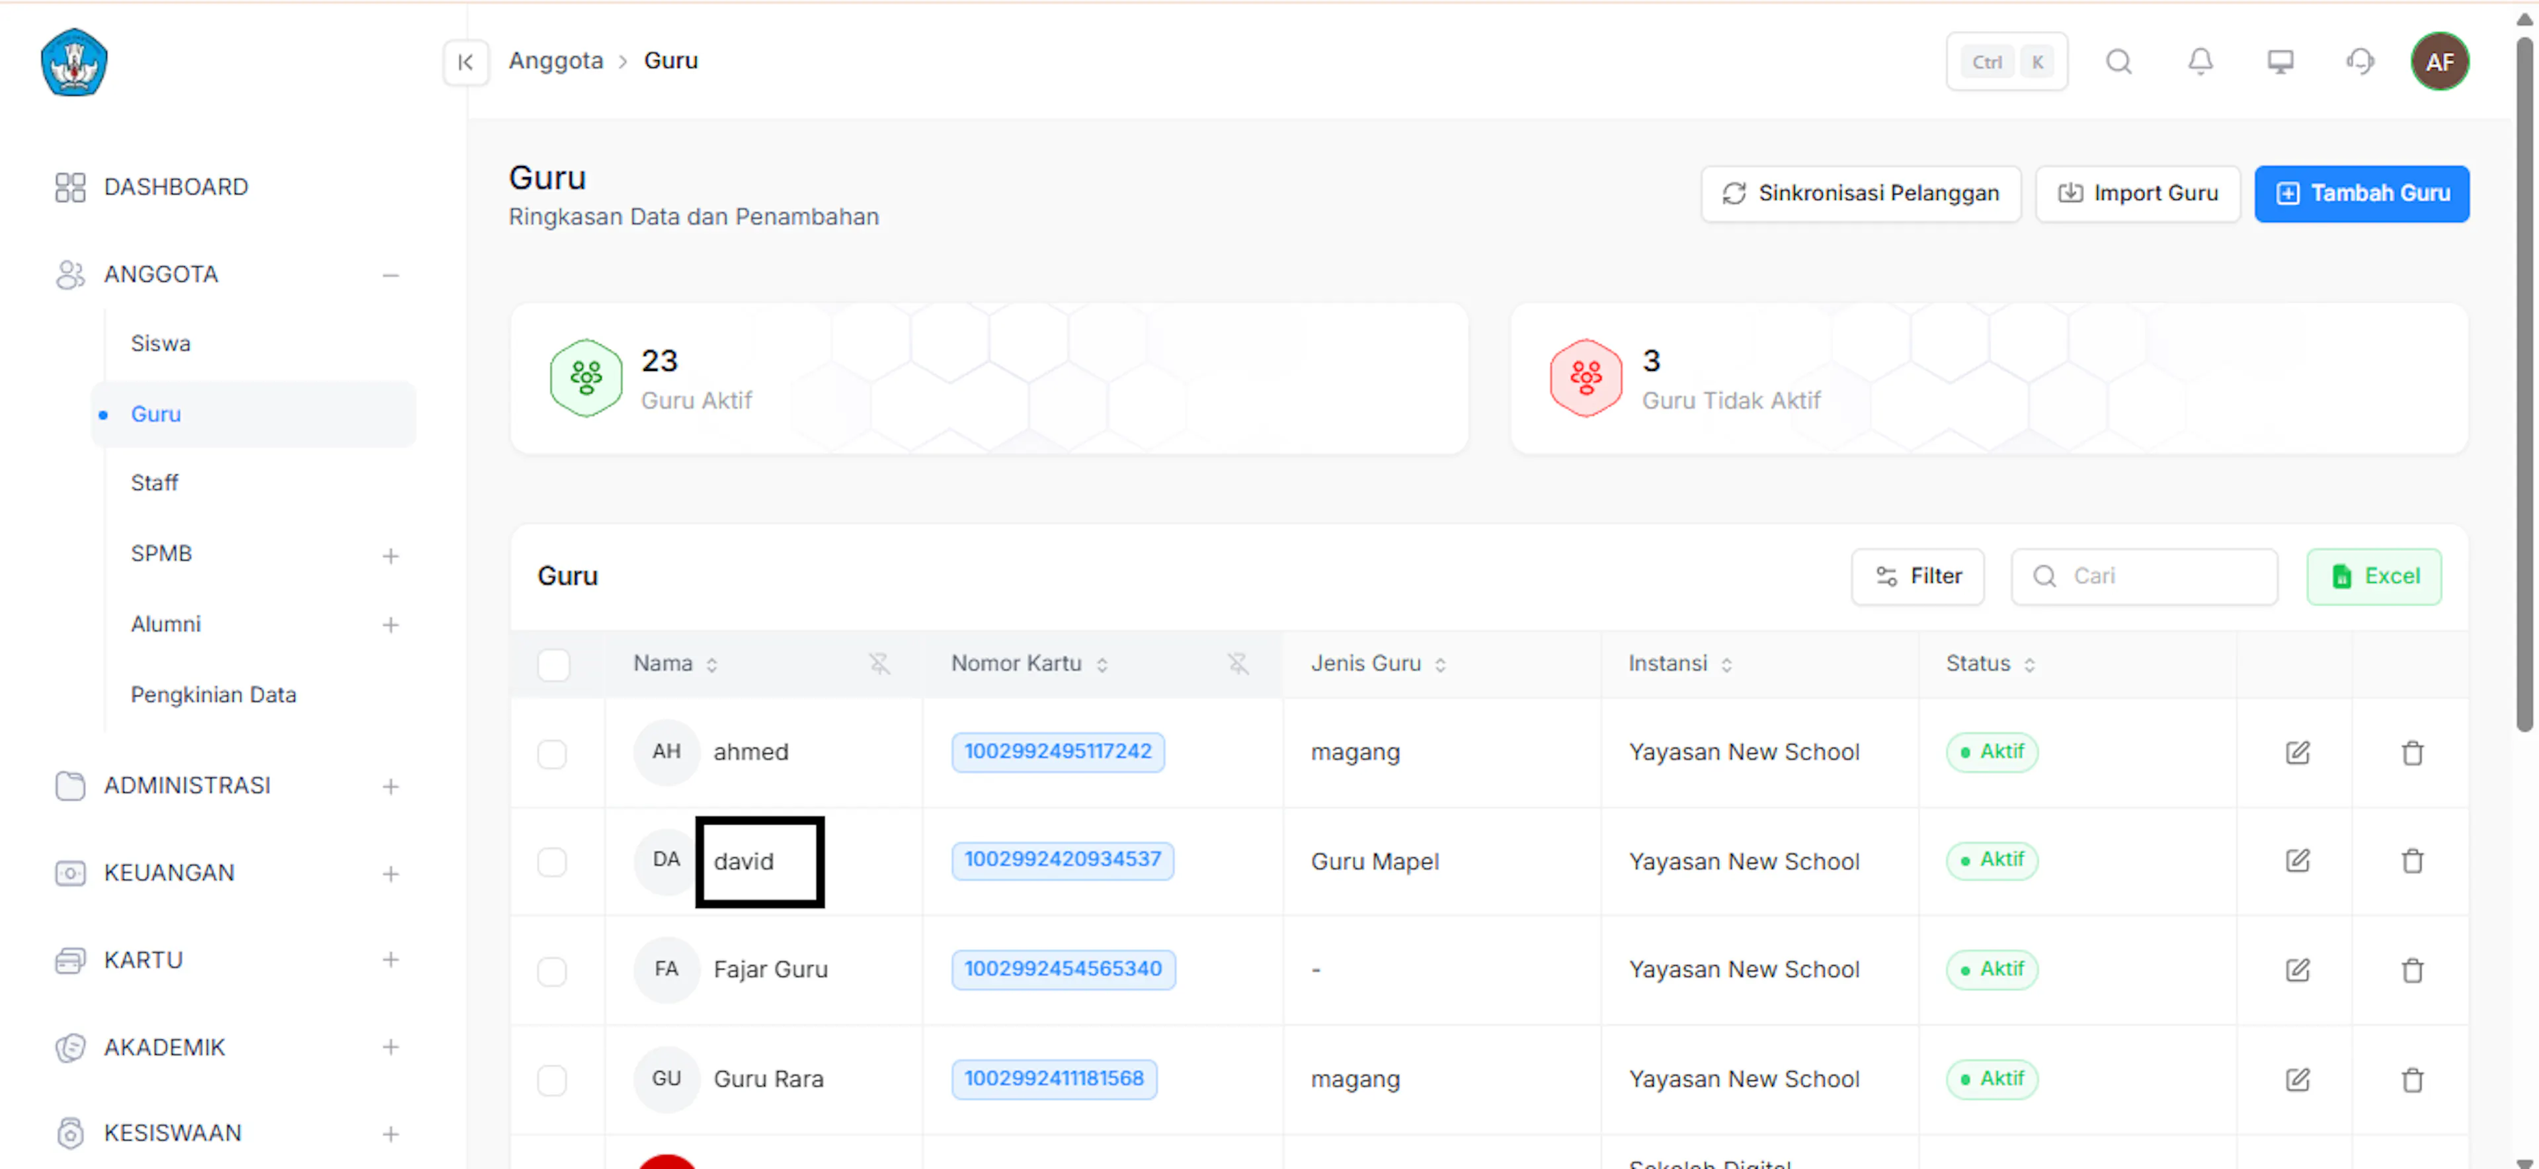Open notifications bell
Image resolution: width=2539 pixels, height=1169 pixels.
(2200, 62)
